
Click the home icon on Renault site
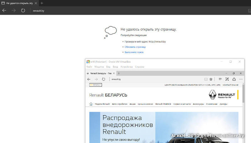tap(91, 104)
